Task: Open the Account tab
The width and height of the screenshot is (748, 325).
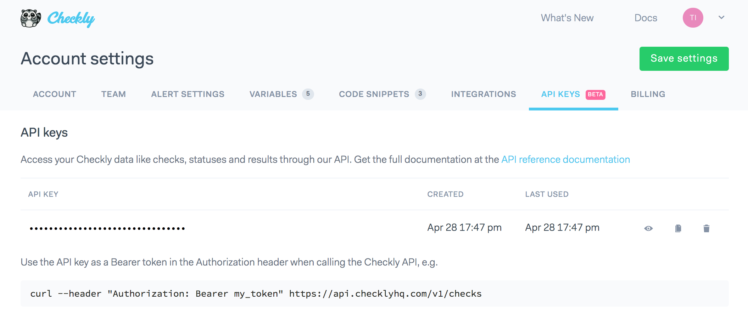Action: tap(55, 94)
